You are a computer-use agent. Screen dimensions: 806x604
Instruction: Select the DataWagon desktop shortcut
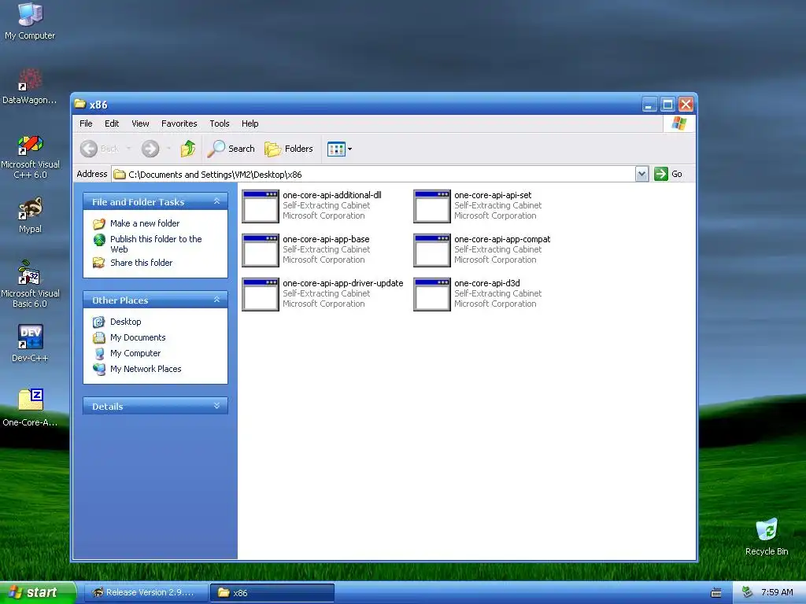pyautogui.click(x=30, y=87)
